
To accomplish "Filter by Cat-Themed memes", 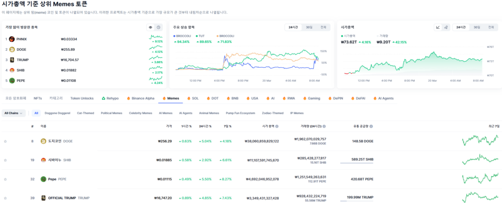I will (86, 113).
